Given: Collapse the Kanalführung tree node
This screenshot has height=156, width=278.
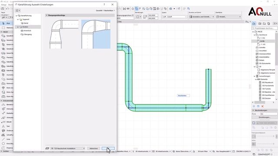Looking at the screenshot, I should coord(17,16).
